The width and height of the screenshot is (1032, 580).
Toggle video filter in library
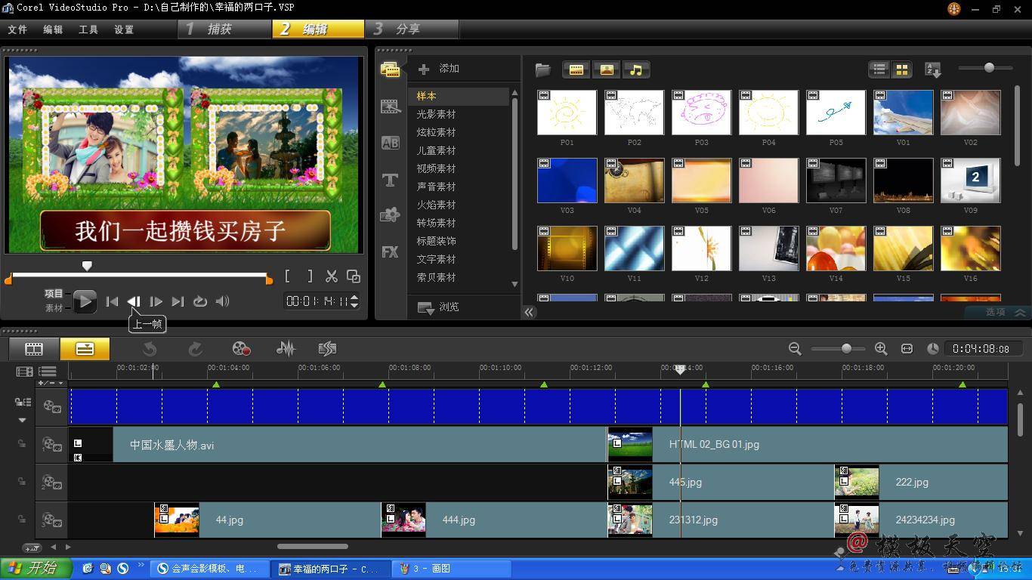click(576, 69)
